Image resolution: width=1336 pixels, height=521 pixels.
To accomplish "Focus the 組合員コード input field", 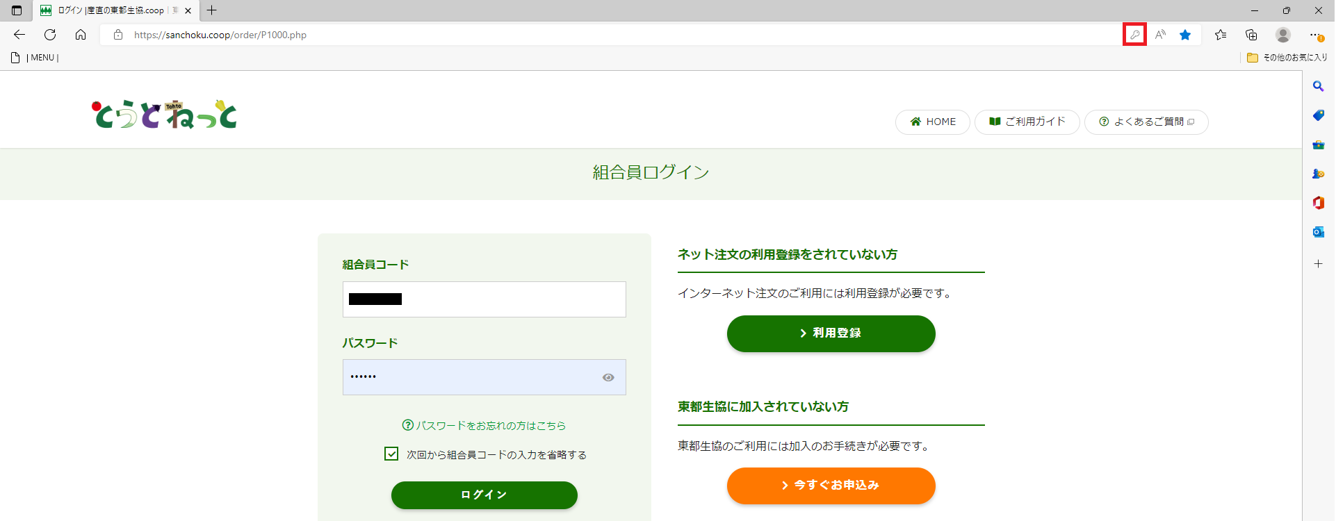I will click(484, 299).
